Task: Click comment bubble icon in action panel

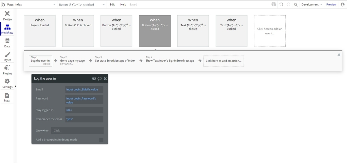Action: pyautogui.click(x=100, y=79)
